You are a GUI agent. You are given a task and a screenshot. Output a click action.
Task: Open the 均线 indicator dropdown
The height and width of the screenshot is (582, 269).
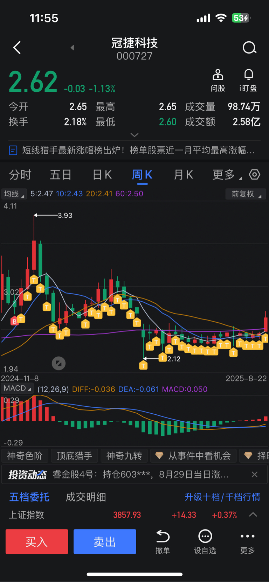coord(14,194)
